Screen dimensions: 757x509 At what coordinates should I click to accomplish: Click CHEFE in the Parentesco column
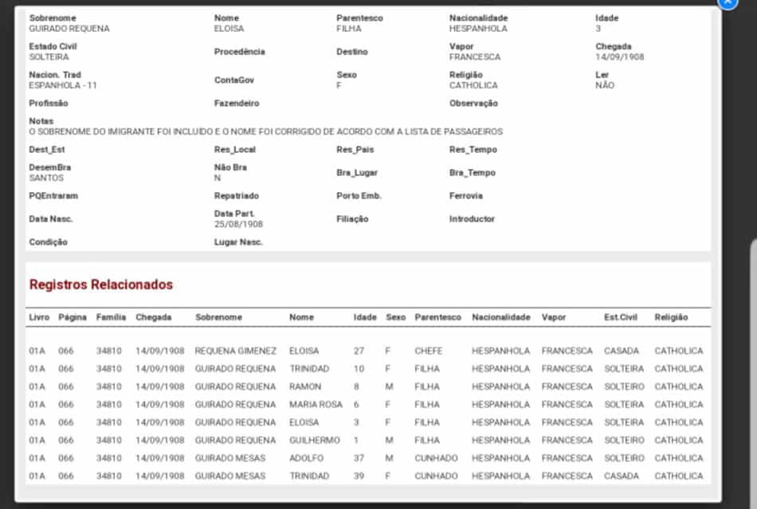point(428,350)
